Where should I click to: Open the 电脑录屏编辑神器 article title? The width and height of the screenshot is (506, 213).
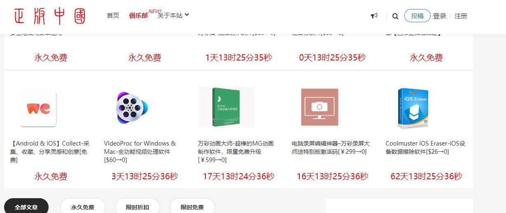point(331,148)
